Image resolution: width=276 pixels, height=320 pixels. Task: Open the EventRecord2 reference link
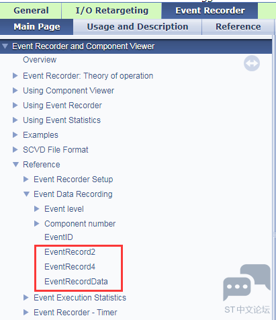[70, 252]
